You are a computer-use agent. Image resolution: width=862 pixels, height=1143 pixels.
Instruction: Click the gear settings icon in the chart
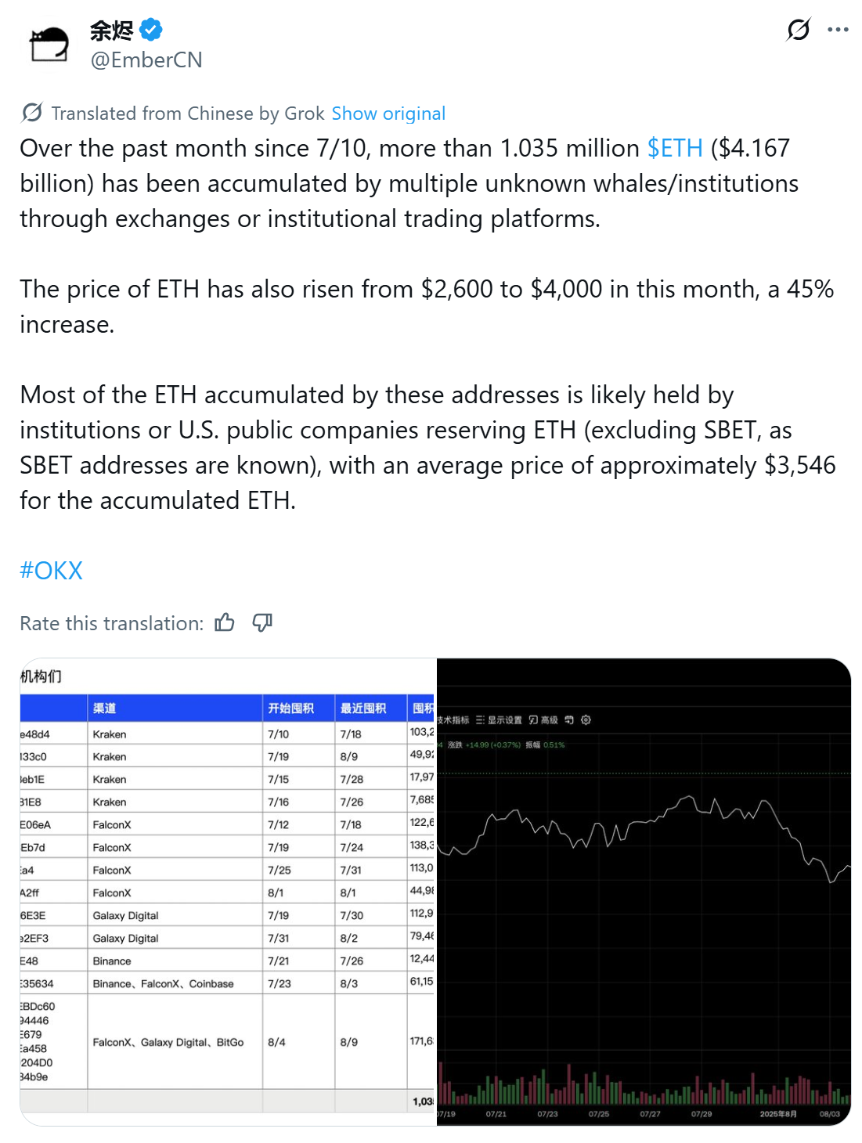click(x=586, y=719)
